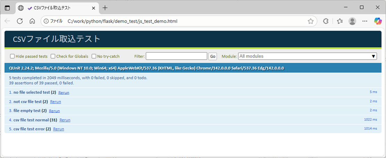The height and width of the screenshot is (158, 386).
Task: Expand the csv file test normal result
Action: point(31,120)
